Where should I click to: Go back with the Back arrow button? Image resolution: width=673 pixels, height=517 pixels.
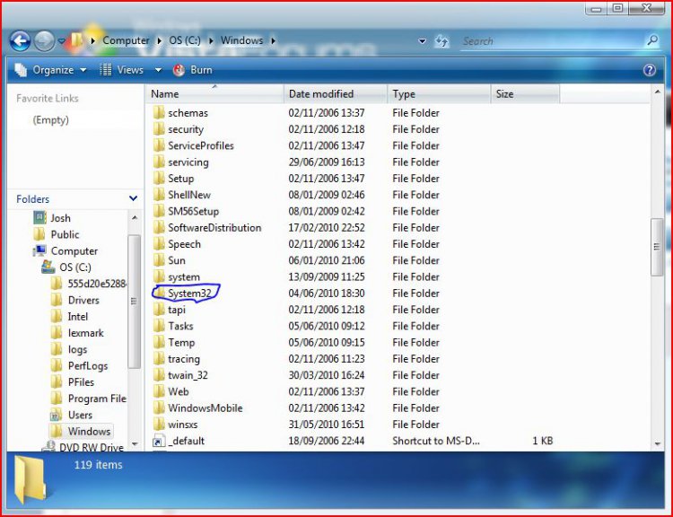[20, 41]
